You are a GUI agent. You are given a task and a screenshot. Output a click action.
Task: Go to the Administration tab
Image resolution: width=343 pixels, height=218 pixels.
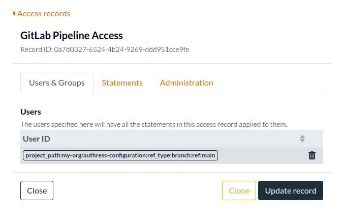186,83
